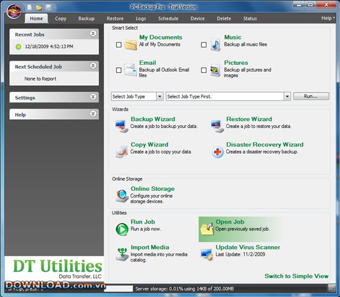The width and height of the screenshot is (340, 297).
Task: Click the Update Virus Scanner heading link
Action: pyautogui.click(x=248, y=247)
